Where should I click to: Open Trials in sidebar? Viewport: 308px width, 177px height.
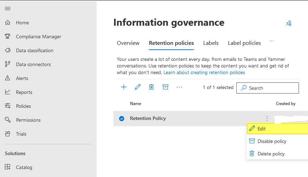click(21, 134)
